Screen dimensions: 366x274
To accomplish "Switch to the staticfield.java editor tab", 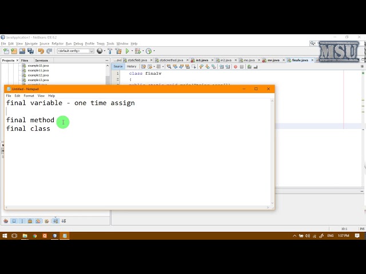I will [137, 60].
